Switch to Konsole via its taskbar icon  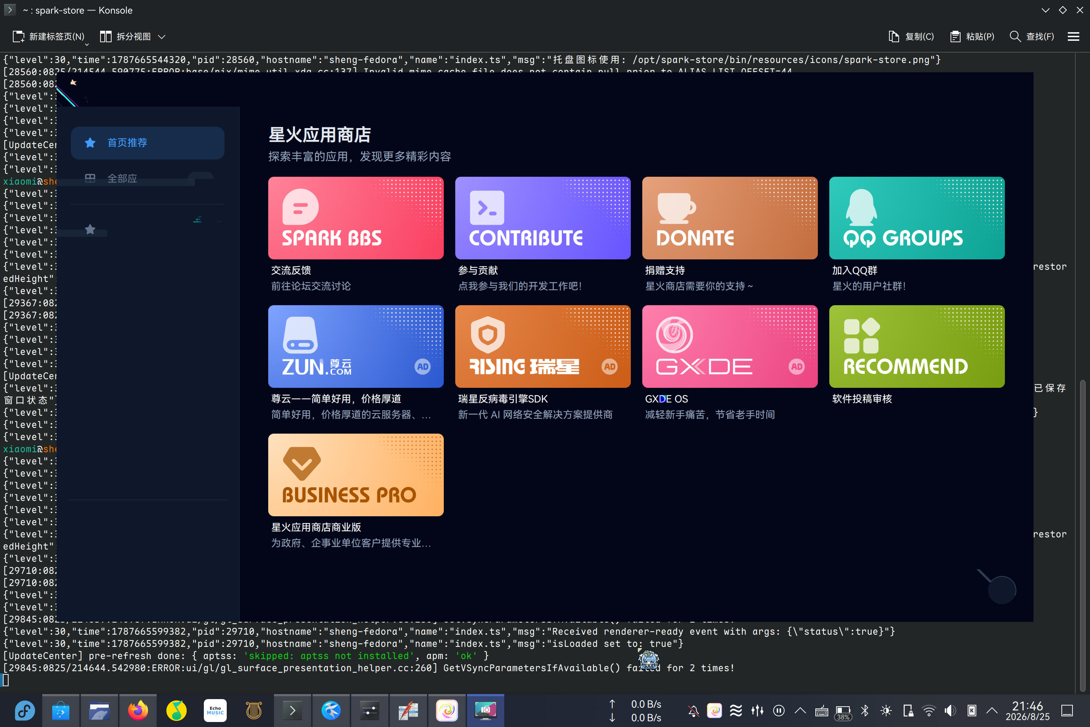pyautogui.click(x=293, y=710)
